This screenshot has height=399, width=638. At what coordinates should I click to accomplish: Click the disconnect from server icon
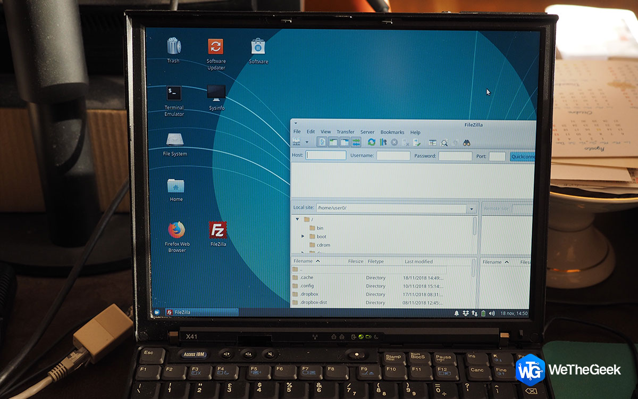(406, 142)
